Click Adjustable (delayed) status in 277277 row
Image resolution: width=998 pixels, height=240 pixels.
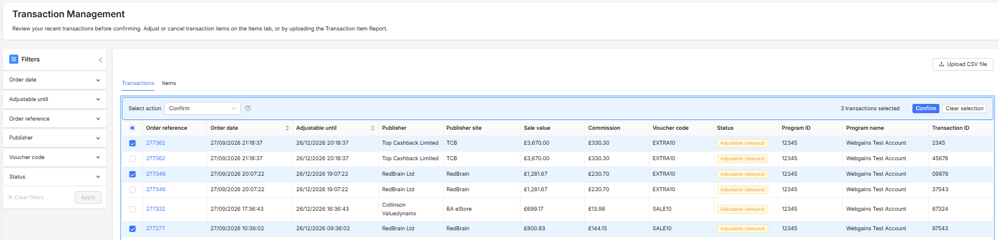tap(742, 229)
